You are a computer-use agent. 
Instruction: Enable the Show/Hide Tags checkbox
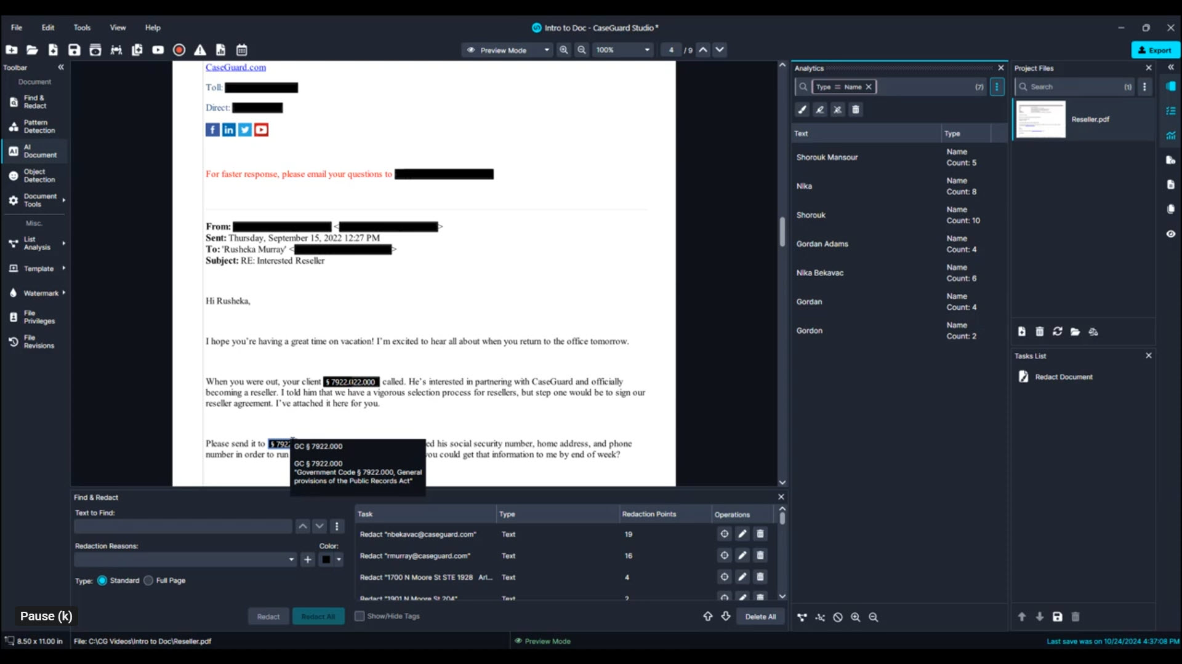tap(360, 616)
